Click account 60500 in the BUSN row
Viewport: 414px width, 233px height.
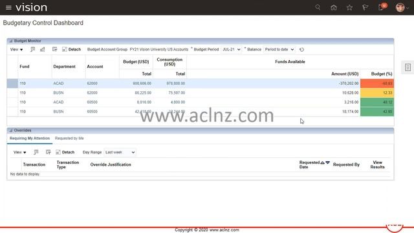point(92,111)
